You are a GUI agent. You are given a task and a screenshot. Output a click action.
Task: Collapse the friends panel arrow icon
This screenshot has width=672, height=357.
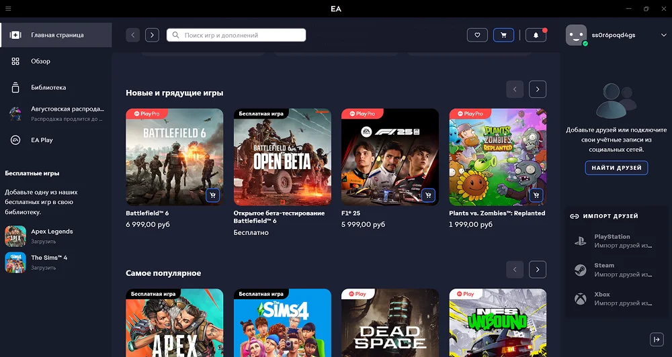(656, 340)
